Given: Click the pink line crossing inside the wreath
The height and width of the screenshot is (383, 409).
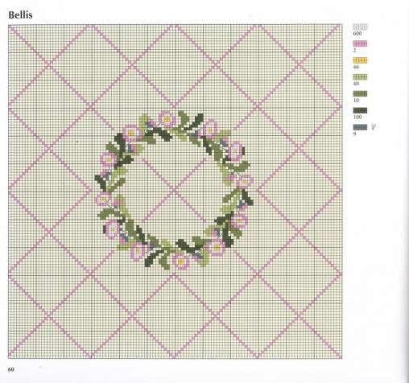Looking at the screenshot, I should (x=175, y=190).
